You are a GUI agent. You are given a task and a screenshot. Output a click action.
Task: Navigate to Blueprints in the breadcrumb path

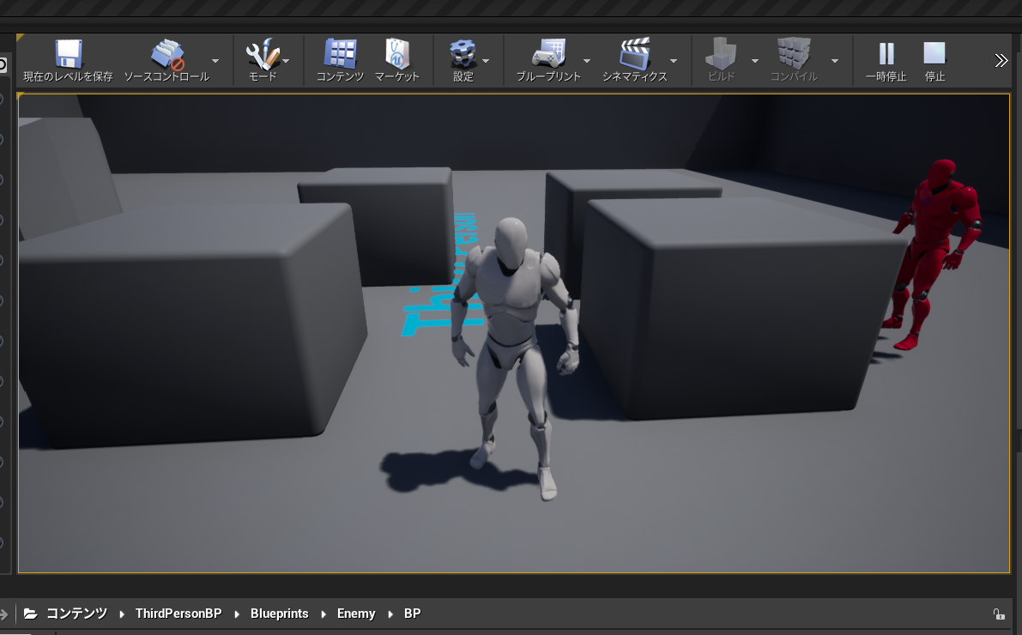[280, 614]
